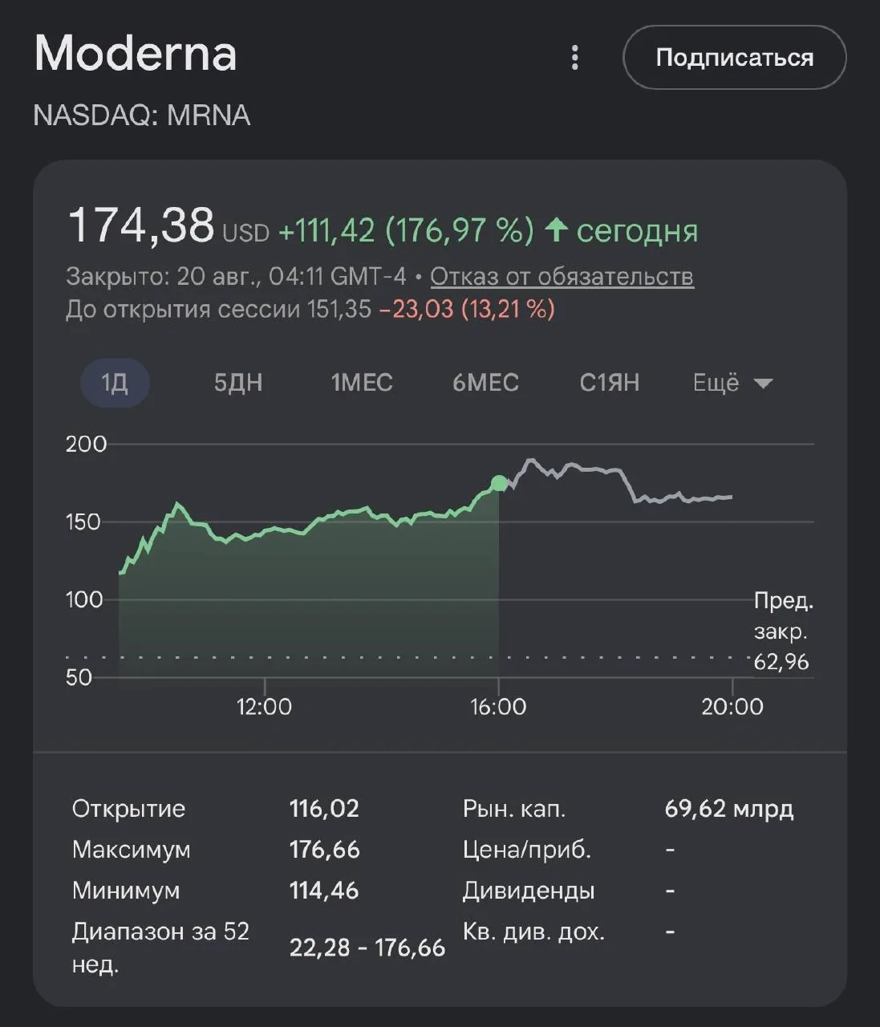Click the NASDAQ: MRNA ticker label
This screenshot has width=880, height=1027.
pyautogui.click(x=142, y=116)
